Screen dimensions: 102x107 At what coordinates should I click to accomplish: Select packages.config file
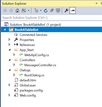point(31,90)
